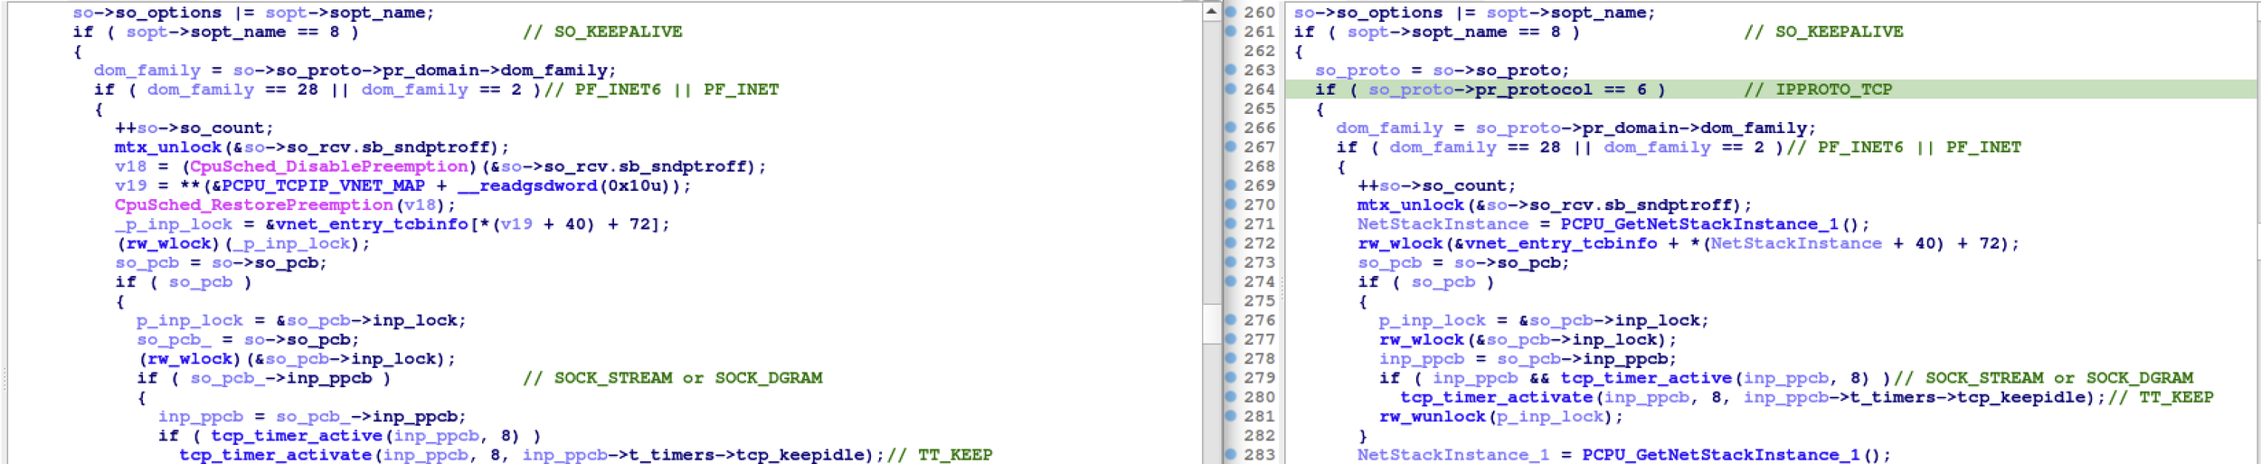2261x464 pixels.
Task: Toggle breakpoint dot on line 272
Action: click(1230, 242)
